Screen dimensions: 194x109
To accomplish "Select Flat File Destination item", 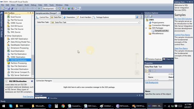I will 18,54.
